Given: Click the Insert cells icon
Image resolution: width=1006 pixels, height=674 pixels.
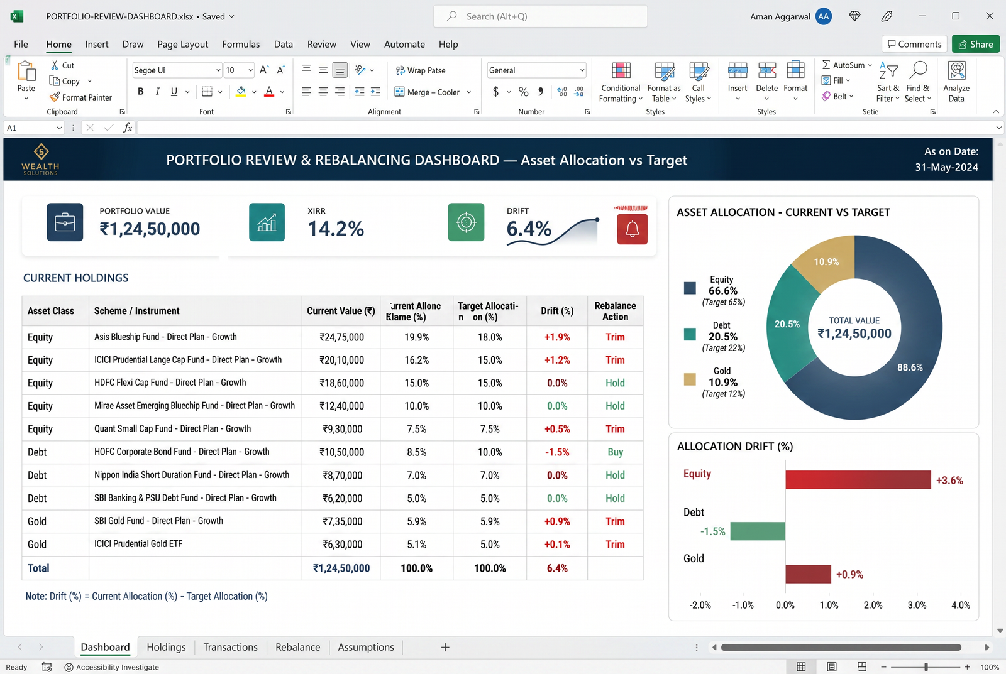Looking at the screenshot, I should tap(738, 70).
